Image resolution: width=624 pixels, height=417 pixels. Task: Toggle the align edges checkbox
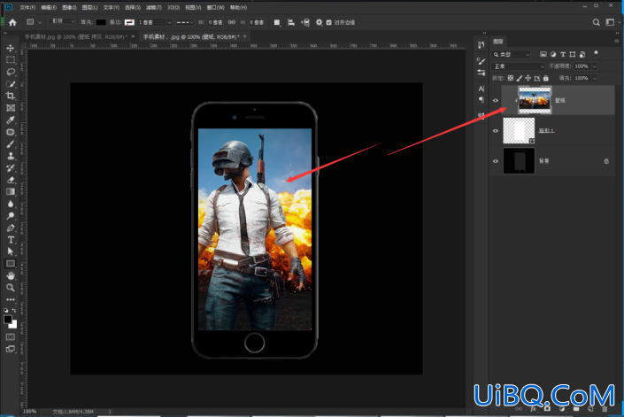[328, 22]
